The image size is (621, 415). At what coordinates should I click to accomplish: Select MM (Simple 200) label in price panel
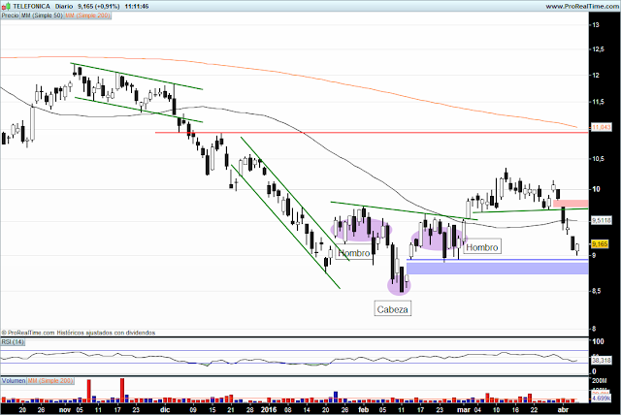87,16
